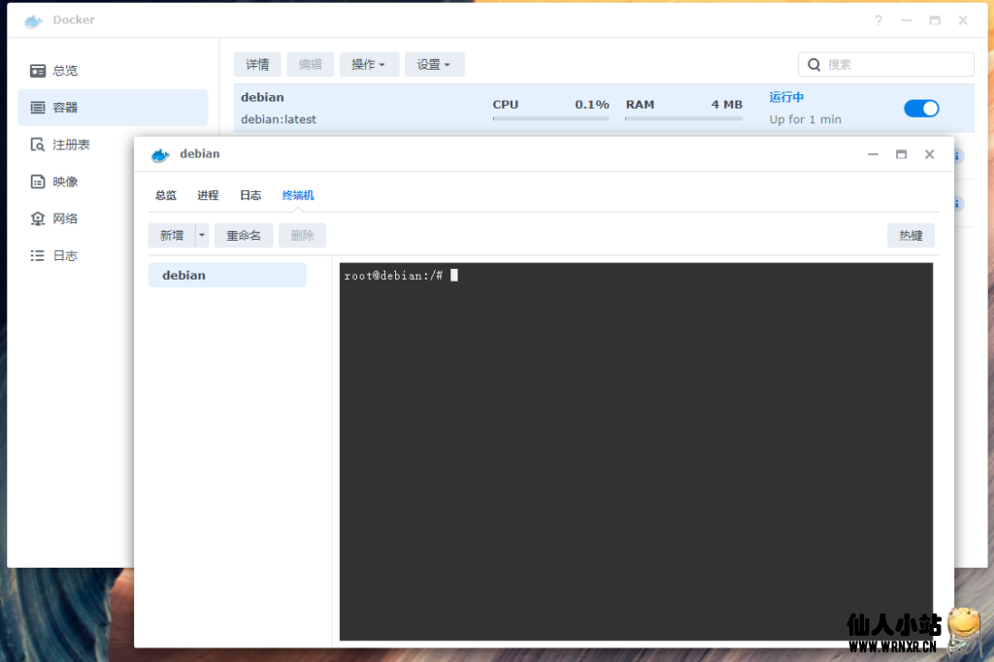This screenshot has width=994, height=662.
Task: Click the Docker whale icon in title bar
Action: pos(33,20)
